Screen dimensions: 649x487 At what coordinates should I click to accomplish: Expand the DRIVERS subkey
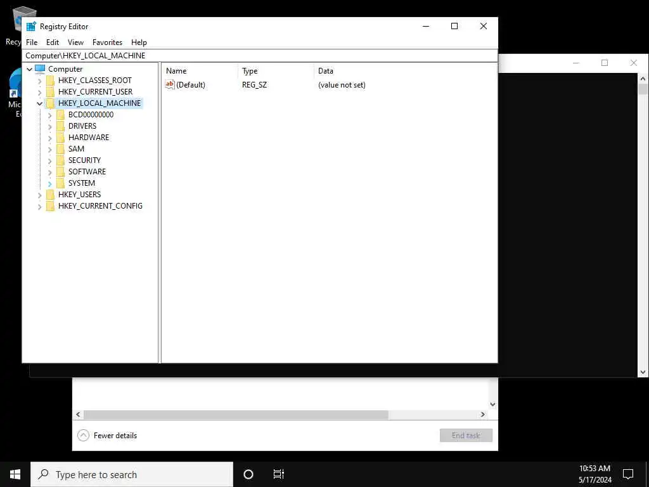(49, 126)
